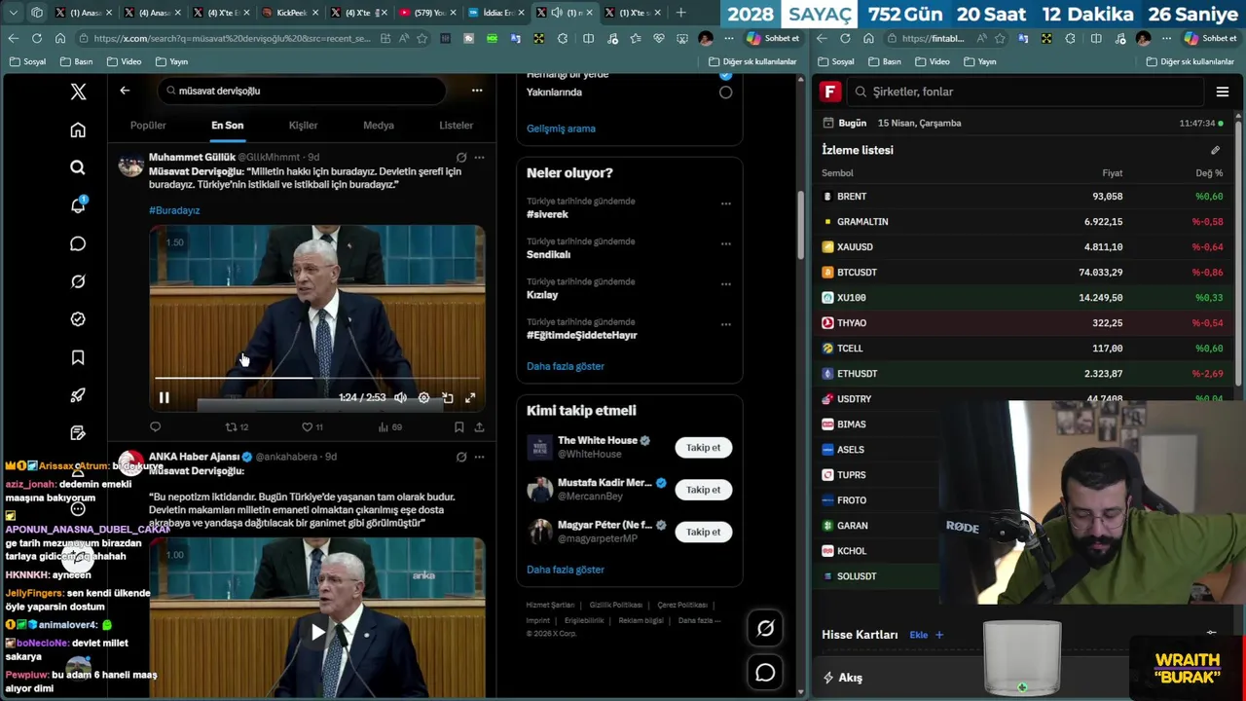Open floating Grok button at bottom right
Screen dimensions: 1246x701
pos(765,629)
